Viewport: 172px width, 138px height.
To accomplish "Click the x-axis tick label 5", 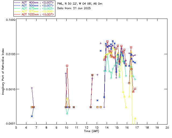I will [16, 127].
